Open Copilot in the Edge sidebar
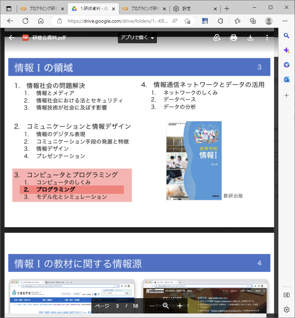The height and width of the screenshot is (318, 295). 286,50
